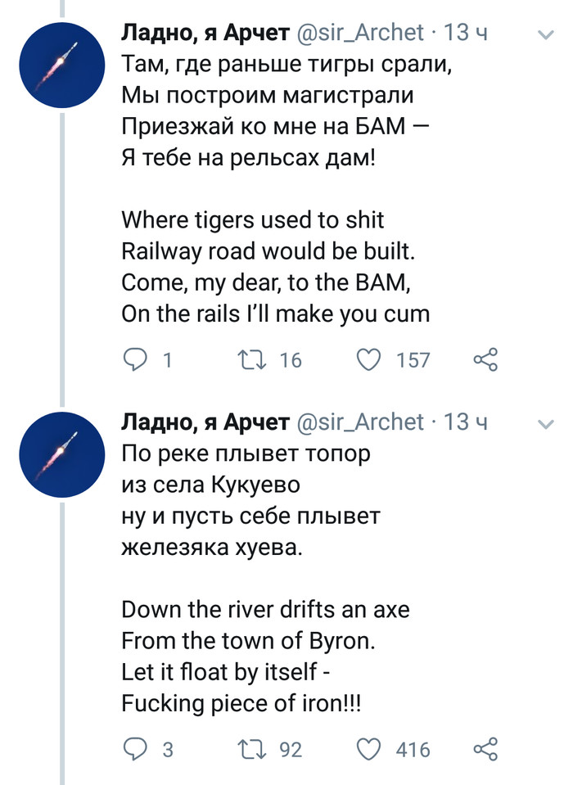Open the author name above the Кукуево tweet
Image resolution: width=573 pixels, height=785 pixels.
[x=205, y=422]
